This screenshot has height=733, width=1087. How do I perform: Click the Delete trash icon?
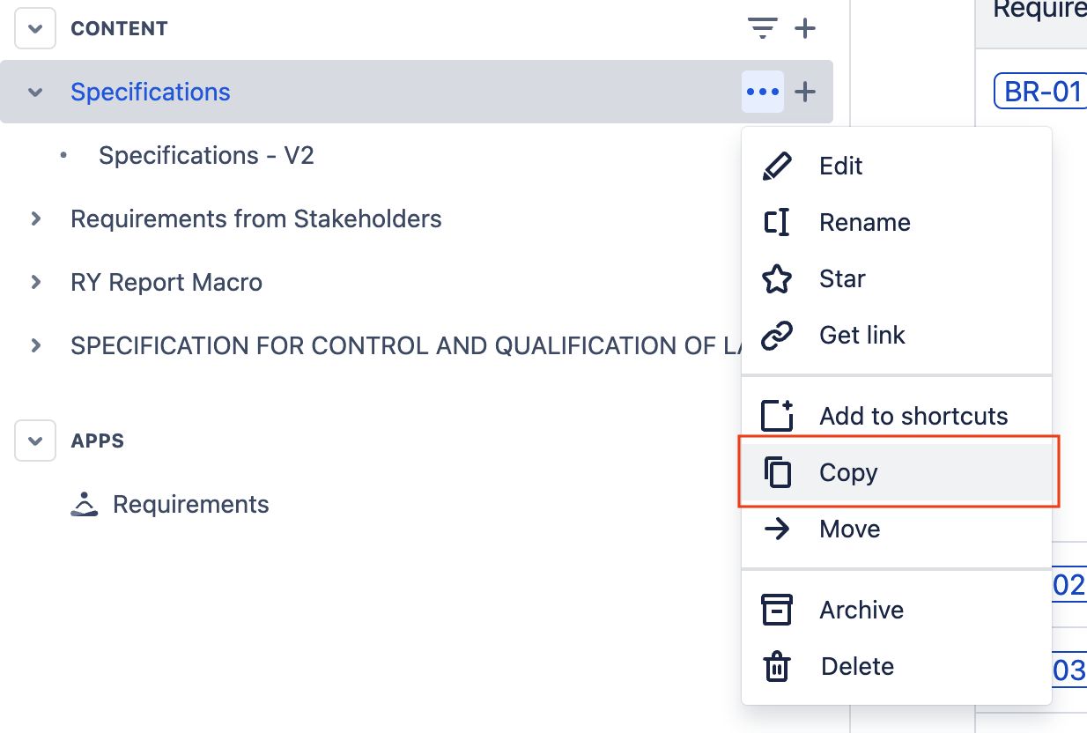[777, 666]
